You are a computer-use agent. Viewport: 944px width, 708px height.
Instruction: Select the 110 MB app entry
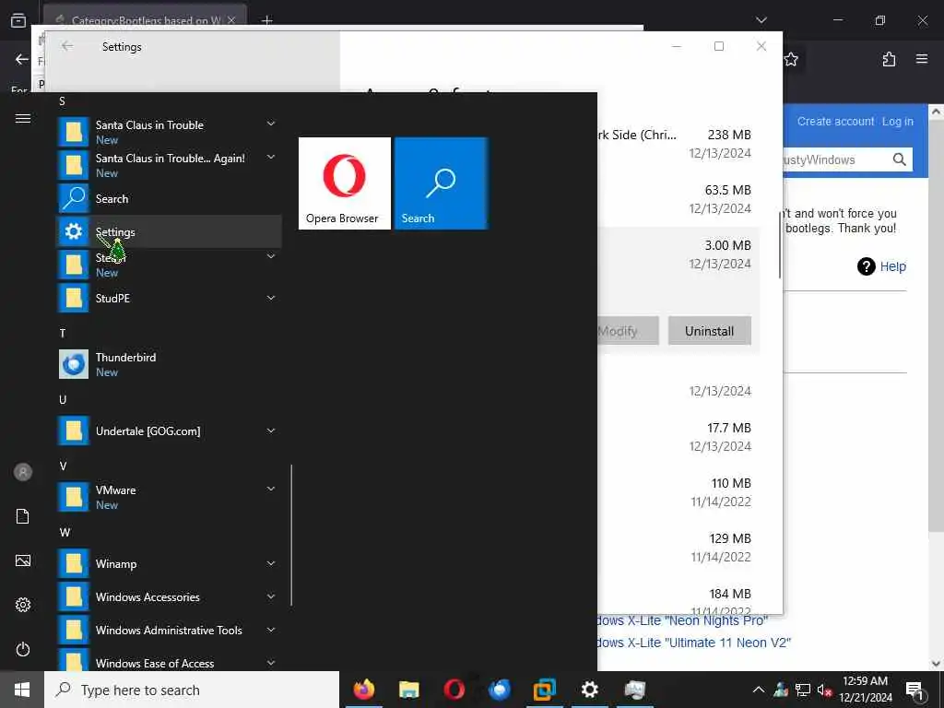tap(678, 492)
